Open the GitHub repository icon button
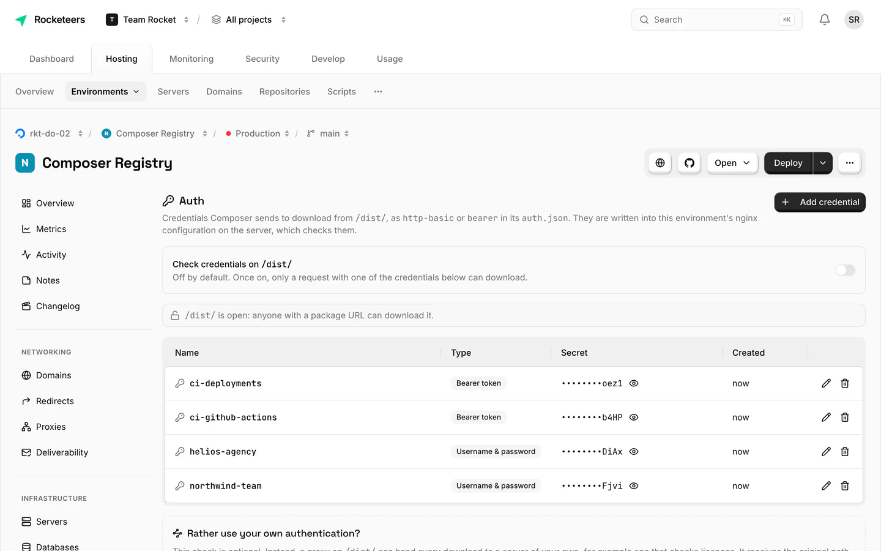Viewport: 881px width, 551px height. tap(690, 163)
